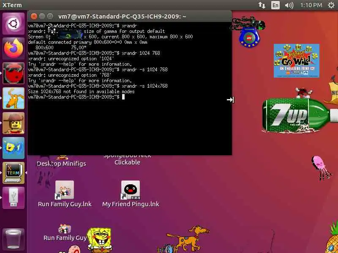Click the Rugrats Go Wild banner
338x253 pixels.
tap(297, 61)
